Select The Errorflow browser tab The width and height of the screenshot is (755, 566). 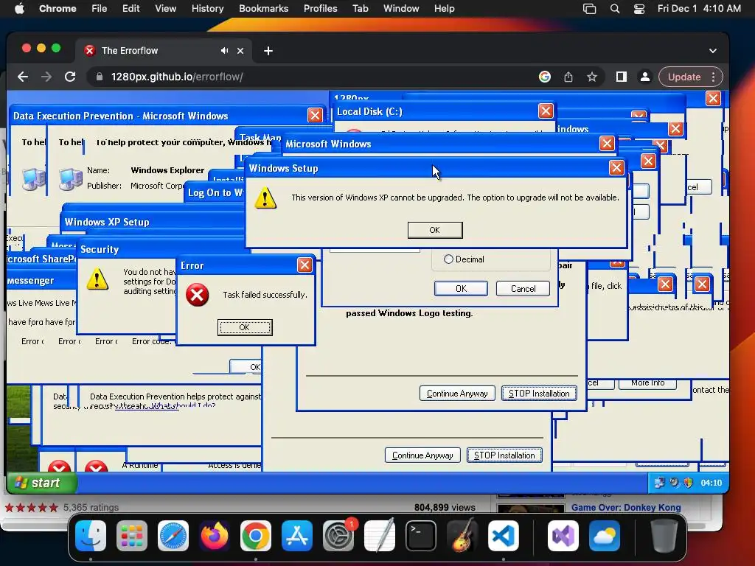pos(163,51)
